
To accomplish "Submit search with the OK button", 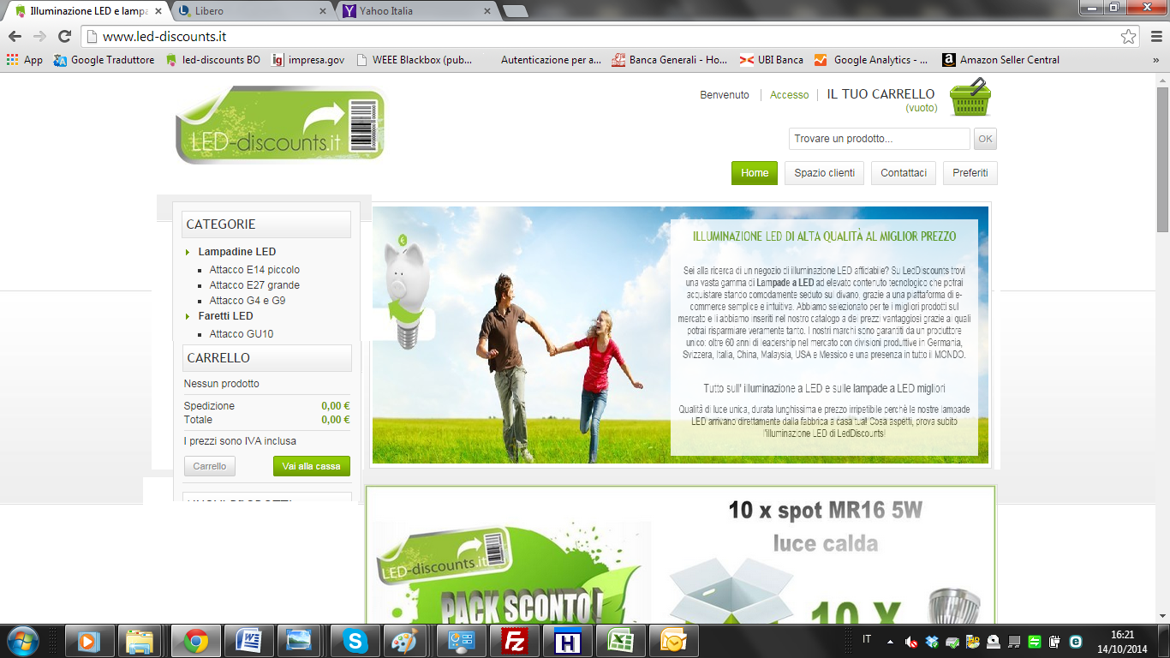I will tap(985, 139).
